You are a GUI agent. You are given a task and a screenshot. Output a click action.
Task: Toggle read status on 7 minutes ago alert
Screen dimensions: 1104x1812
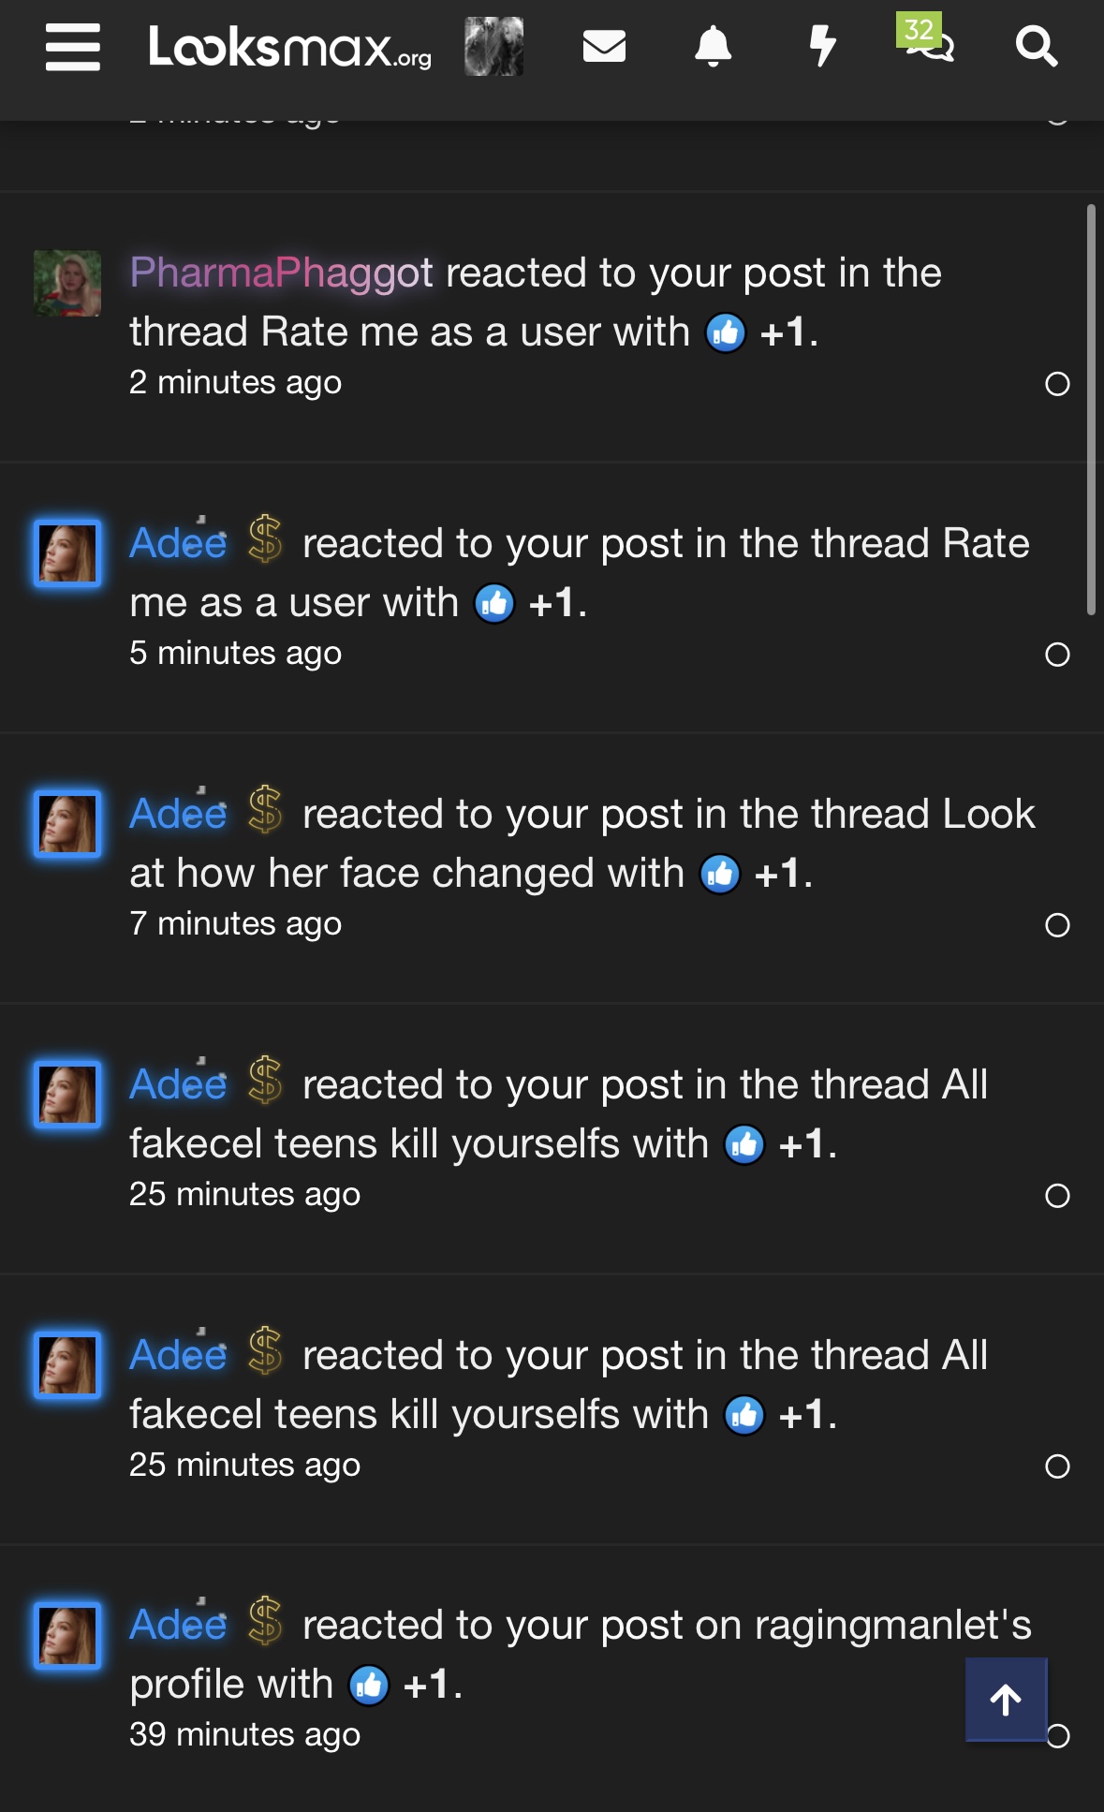tap(1057, 925)
